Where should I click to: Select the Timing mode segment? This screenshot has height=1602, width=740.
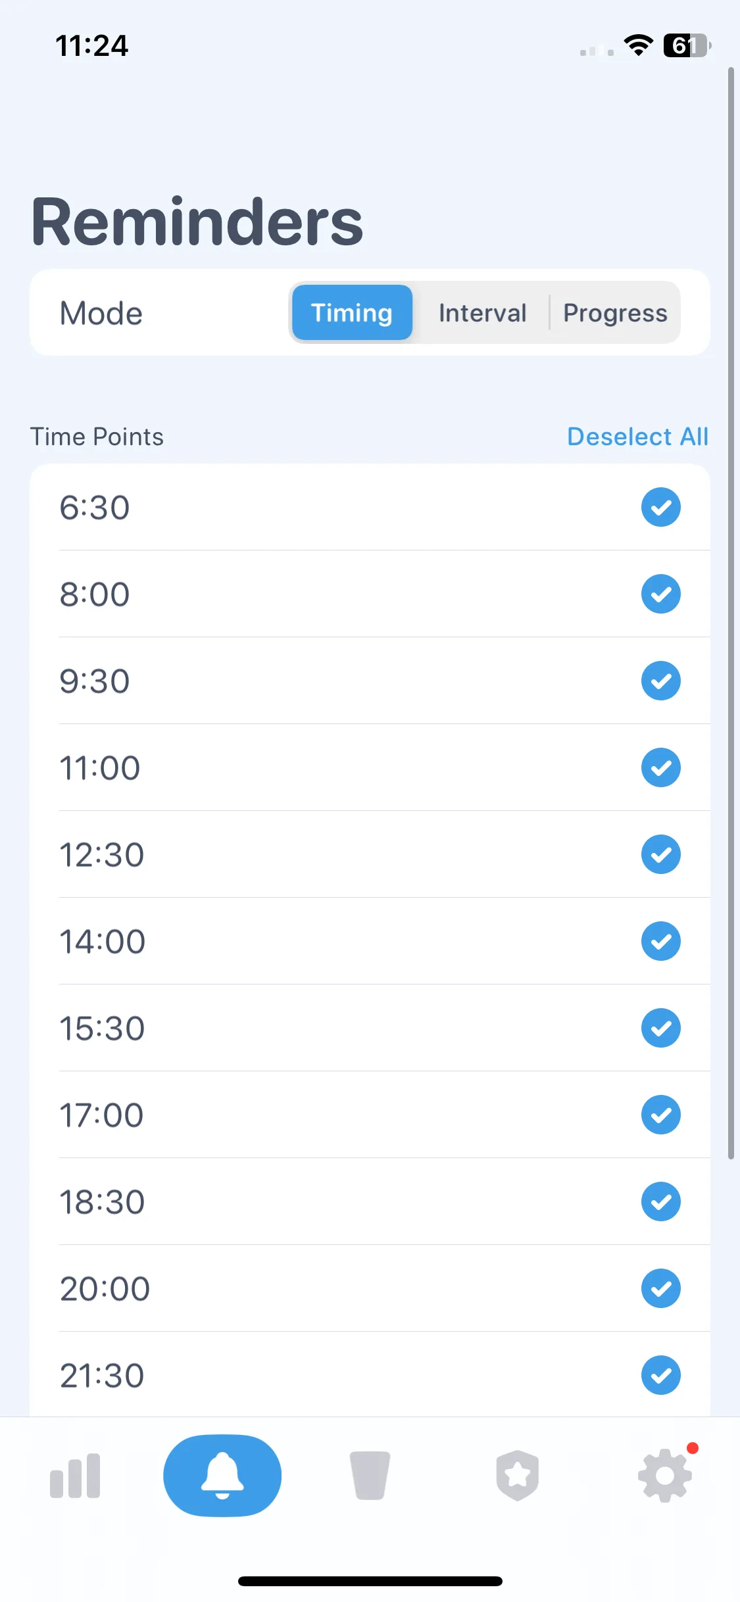[352, 312]
